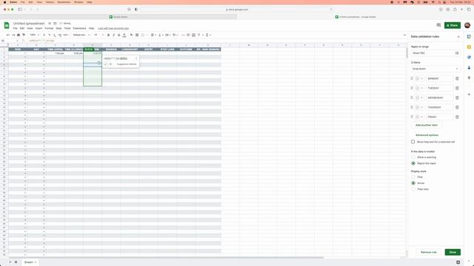Click the plus get add-ons icon
The image size is (474, 266).
[469, 95]
